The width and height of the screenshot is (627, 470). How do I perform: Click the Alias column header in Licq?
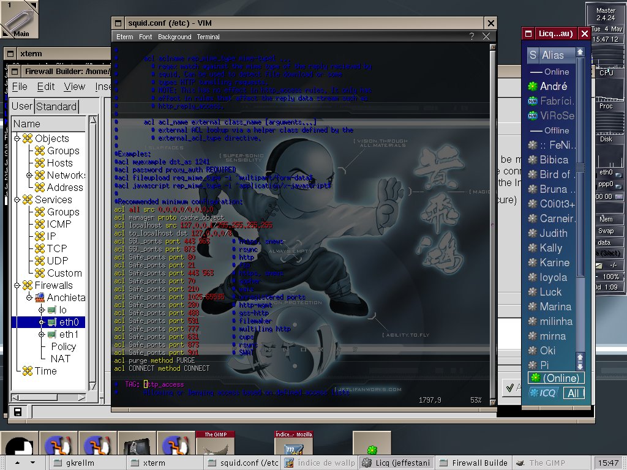click(x=558, y=54)
